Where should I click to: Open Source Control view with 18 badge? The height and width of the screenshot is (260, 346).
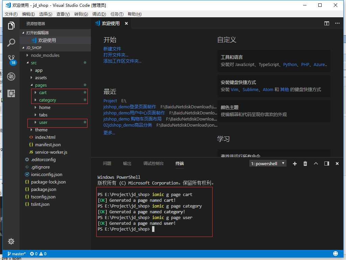click(x=11, y=60)
